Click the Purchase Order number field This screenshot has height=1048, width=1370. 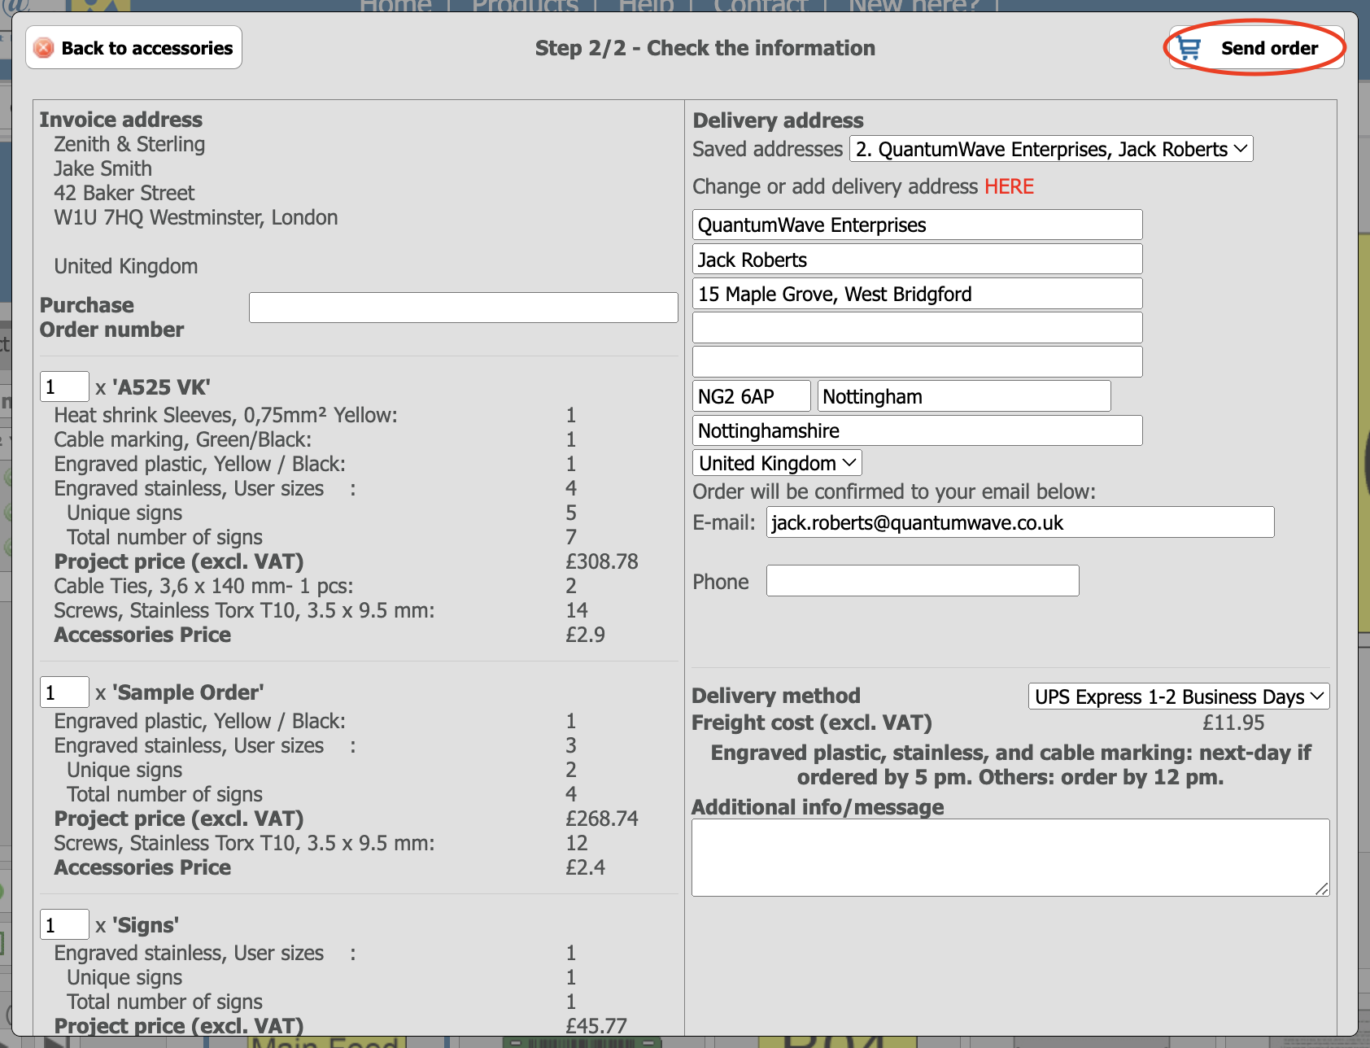464,308
